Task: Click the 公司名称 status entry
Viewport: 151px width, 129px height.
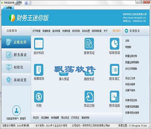Action: 91,125
